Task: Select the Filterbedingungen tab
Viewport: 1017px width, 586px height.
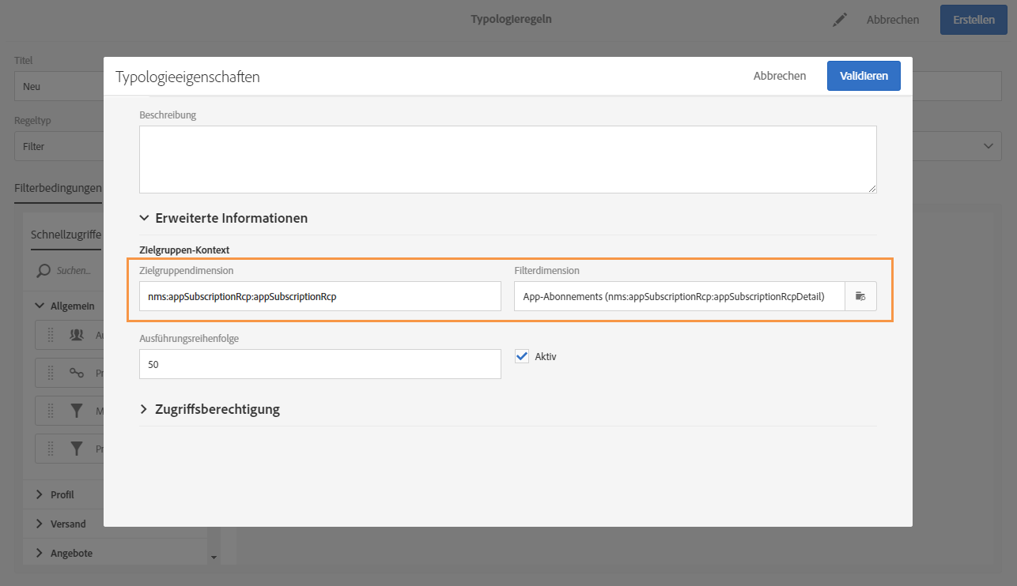Action: tap(58, 188)
